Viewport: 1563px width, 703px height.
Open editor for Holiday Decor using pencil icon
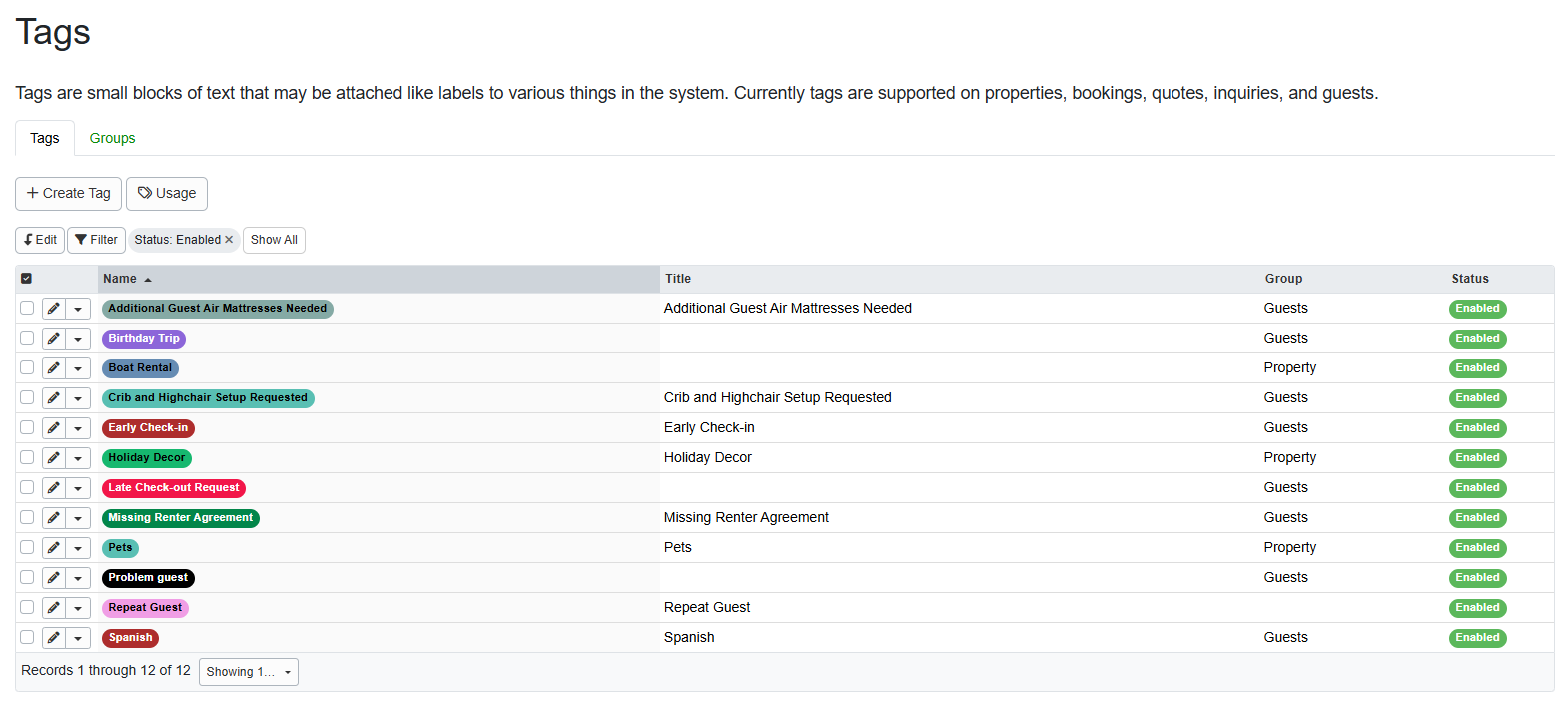(x=54, y=458)
